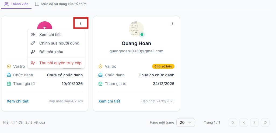Open three-dot menu on Quang Hoan card
The height and width of the screenshot is (133, 276).
(x=172, y=23)
